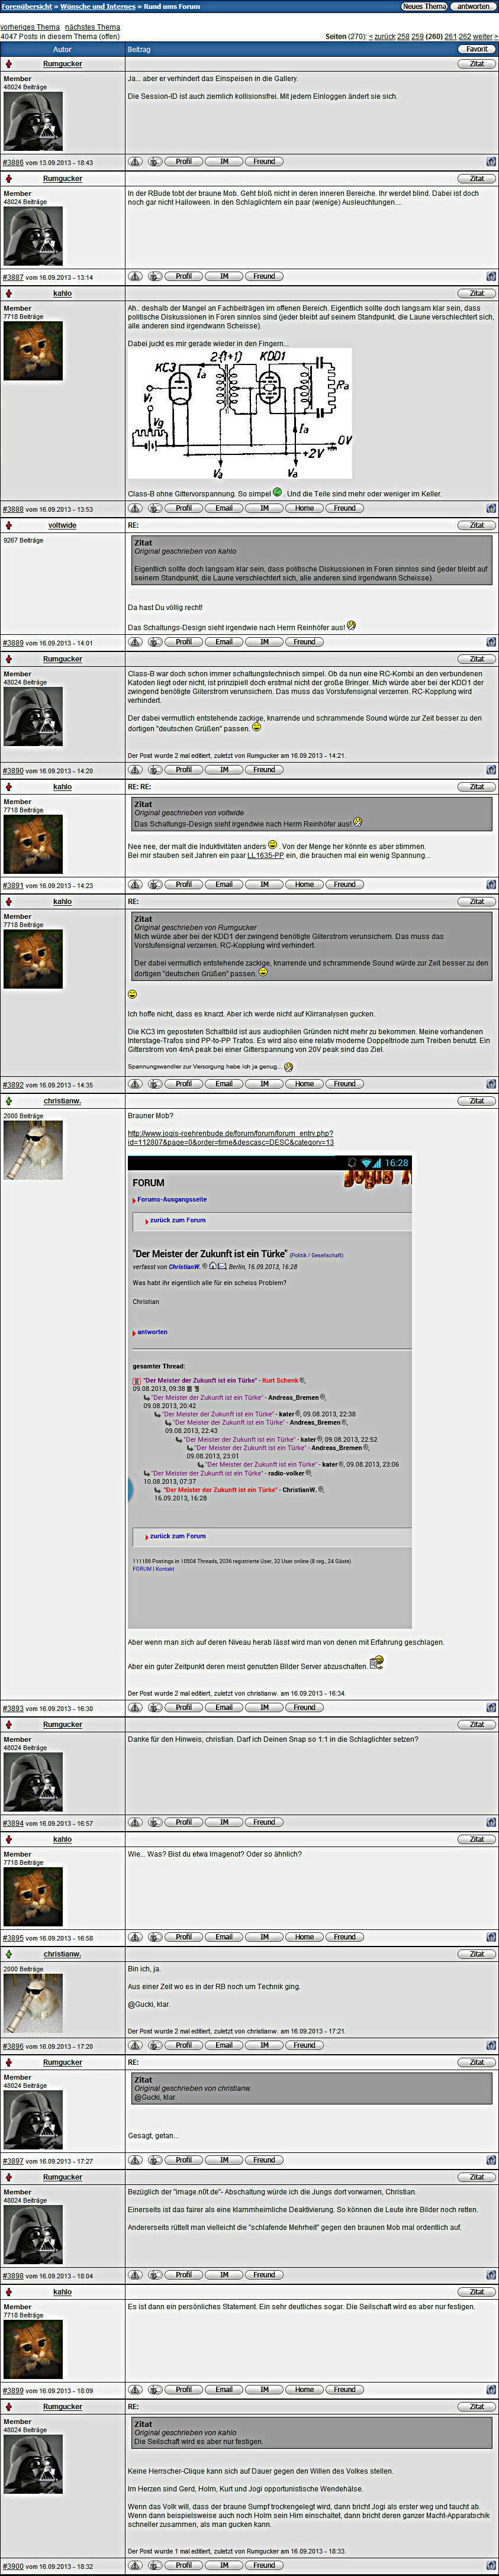Screen dimensions: 499x2576
Task: Open the "Wünsche und Internes" breadcrumb link
Action: pyautogui.click(x=97, y=6)
